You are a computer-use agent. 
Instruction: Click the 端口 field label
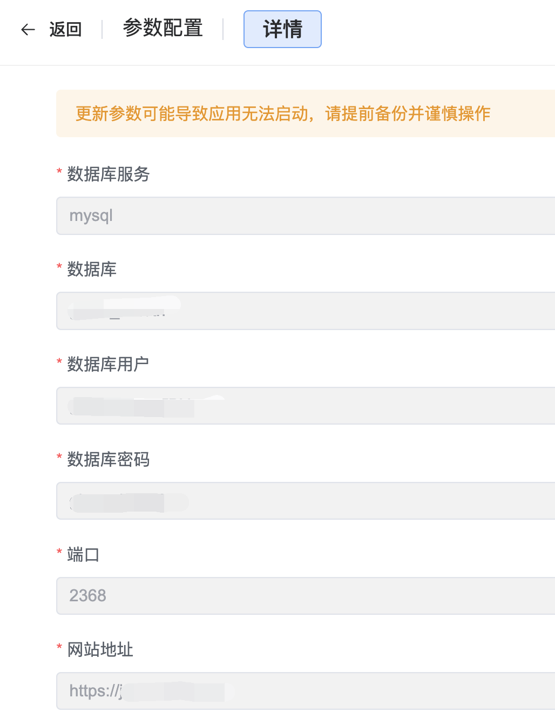point(83,555)
